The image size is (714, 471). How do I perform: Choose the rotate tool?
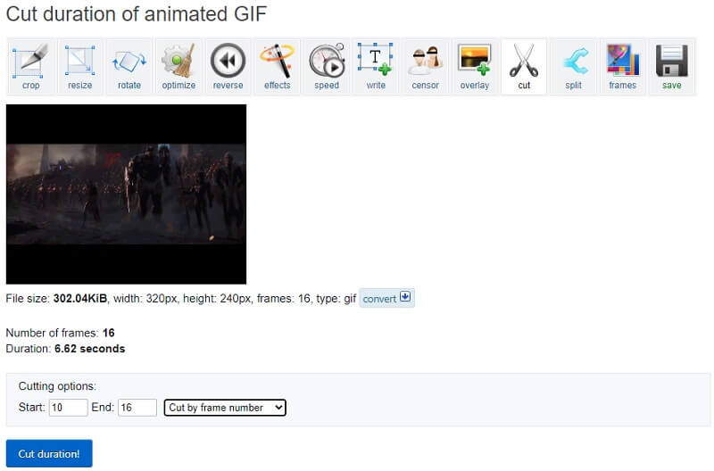tap(129, 66)
